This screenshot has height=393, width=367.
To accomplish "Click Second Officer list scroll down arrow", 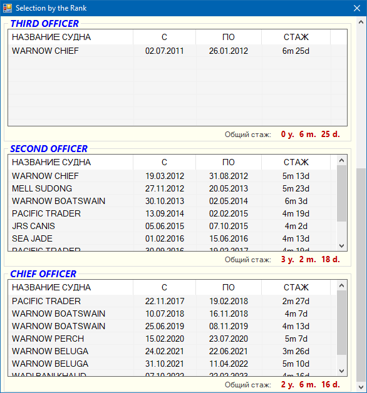I will pyautogui.click(x=341, y=246).
